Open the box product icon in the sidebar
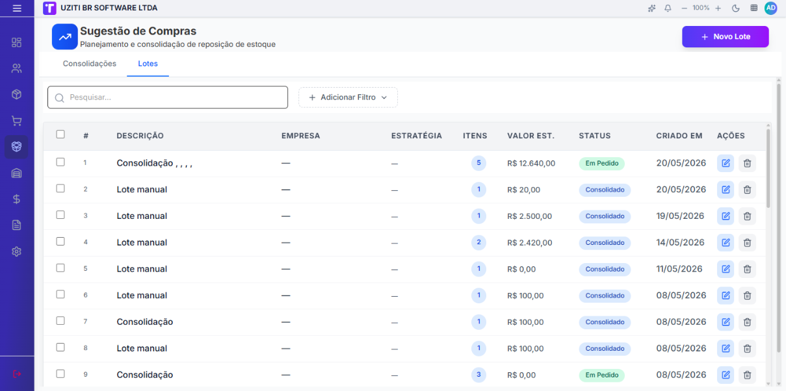The height and width of the screenshot is (391, 786). coord(17,94)
